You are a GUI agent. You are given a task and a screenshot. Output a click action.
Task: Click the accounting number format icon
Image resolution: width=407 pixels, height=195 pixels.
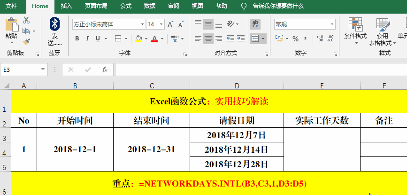(279, 39)
